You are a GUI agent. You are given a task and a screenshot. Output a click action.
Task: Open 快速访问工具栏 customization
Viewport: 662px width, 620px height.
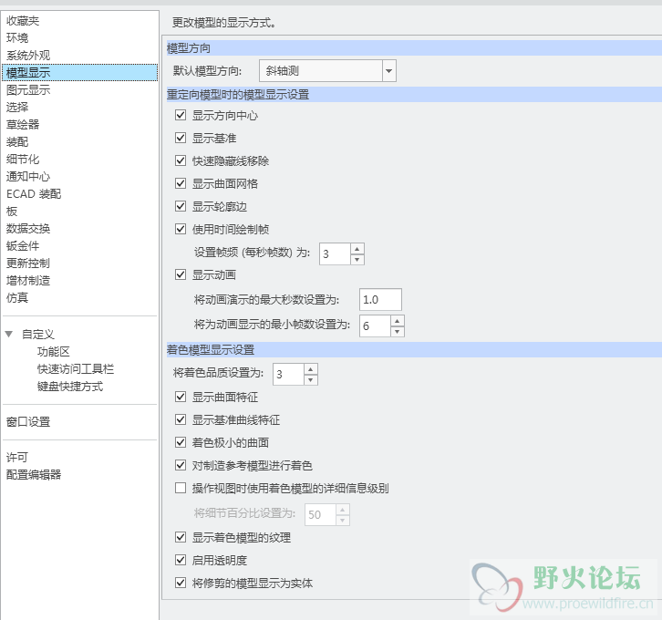(x=76, y=368)
